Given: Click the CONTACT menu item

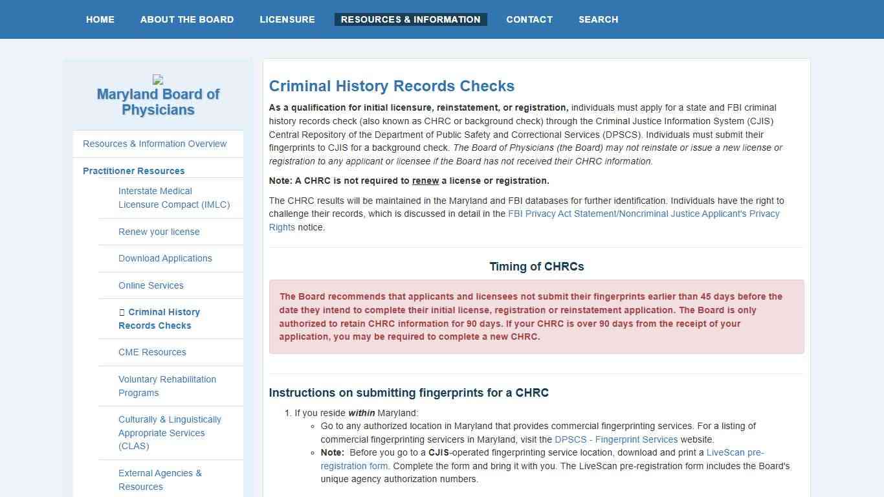Looking at the screenshot, I should [x=529, y=19].
